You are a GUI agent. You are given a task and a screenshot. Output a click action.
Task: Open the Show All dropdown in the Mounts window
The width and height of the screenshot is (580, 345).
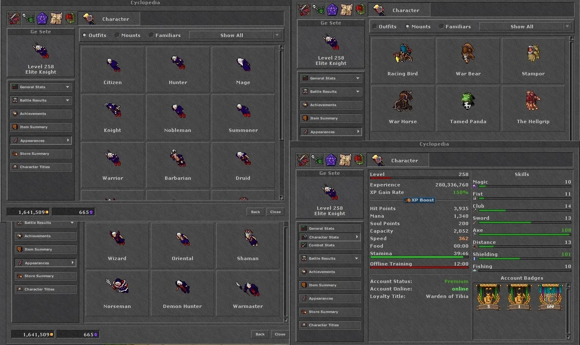tap(526, 27)
